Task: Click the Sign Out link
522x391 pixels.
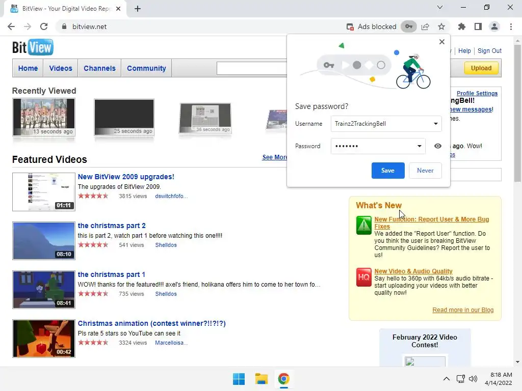Action: (x=489, y=51)
